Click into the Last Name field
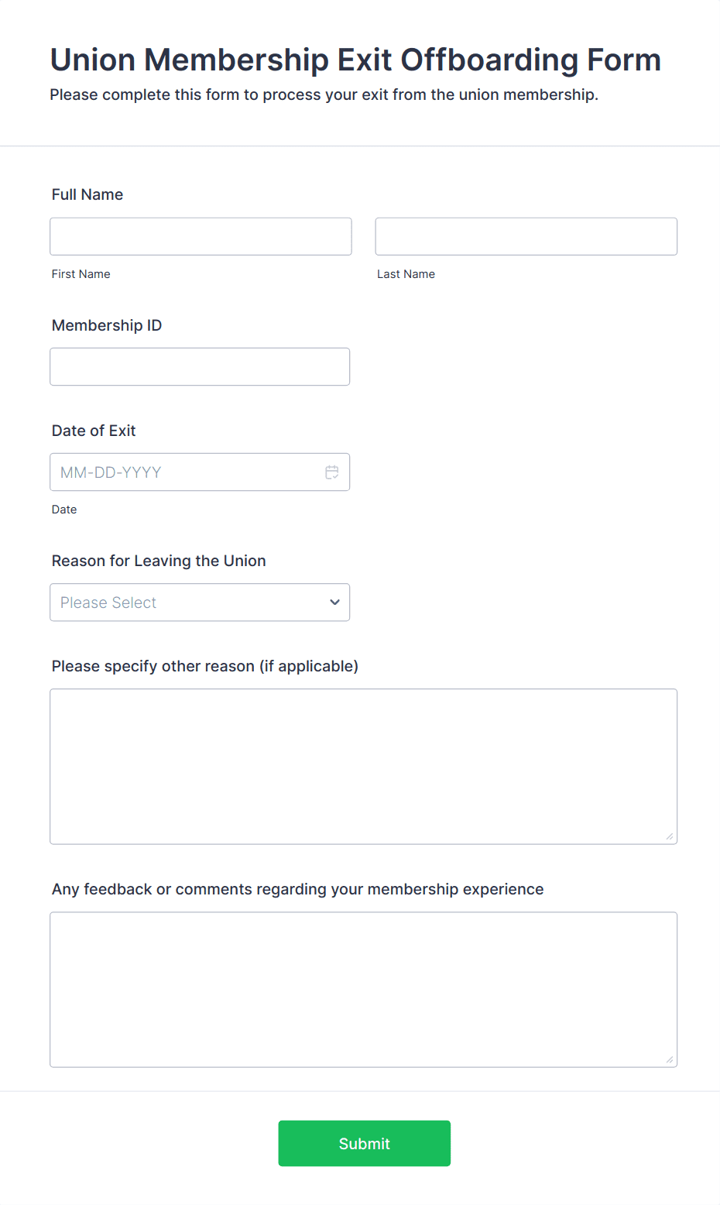The height and width of the screenshot is (1205, 720). (x=526, y=237)
